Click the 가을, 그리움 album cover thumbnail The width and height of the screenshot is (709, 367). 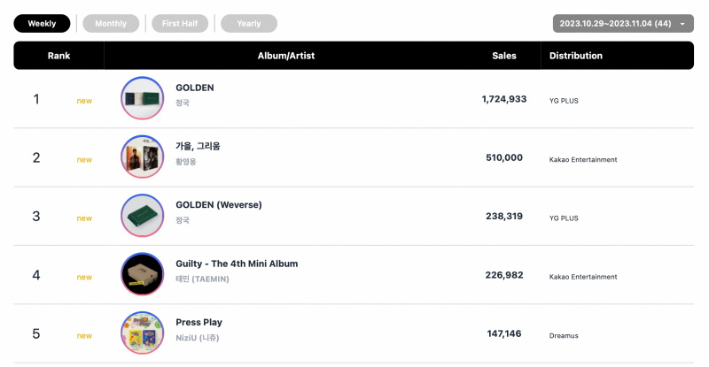143,157
